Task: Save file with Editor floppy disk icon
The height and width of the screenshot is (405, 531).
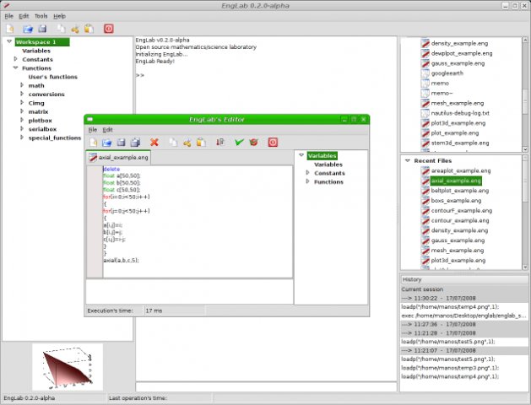Action: click(x=121, y=143)
